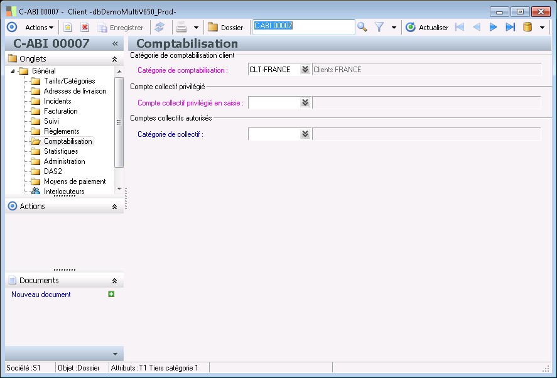Screen dimensions: 557x378
Task: Open the DAS2 tab
Action: (x=53, y=171)
